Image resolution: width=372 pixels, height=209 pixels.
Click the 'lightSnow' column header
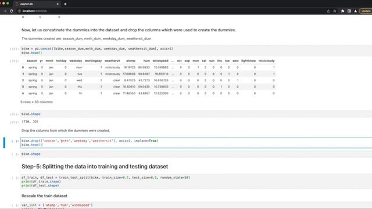(x=248, y=61)
